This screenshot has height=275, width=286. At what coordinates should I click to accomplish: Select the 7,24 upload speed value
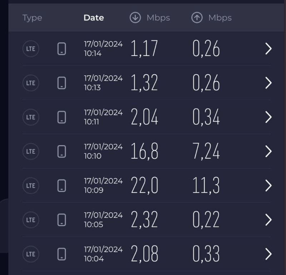click(x=206, y=152)
